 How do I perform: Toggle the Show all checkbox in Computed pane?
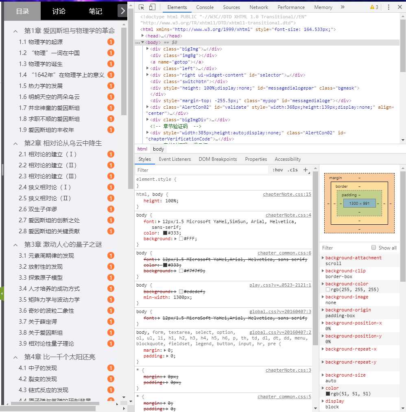373,248
